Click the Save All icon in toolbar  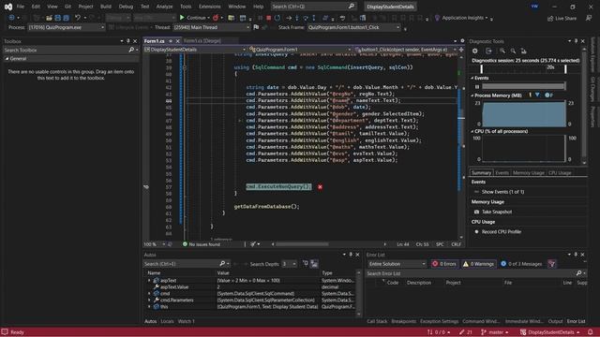pyautogui.click(x=66, y=18)
